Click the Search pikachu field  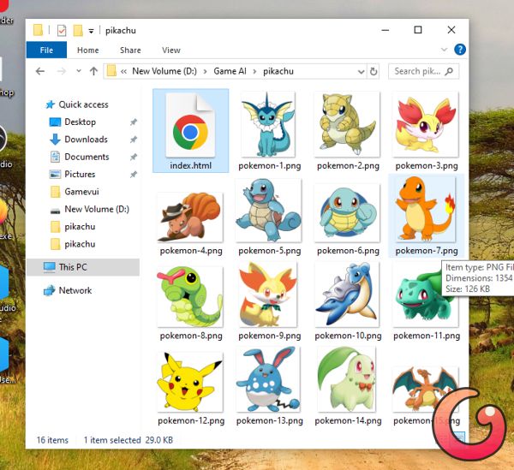coord(423,71)
